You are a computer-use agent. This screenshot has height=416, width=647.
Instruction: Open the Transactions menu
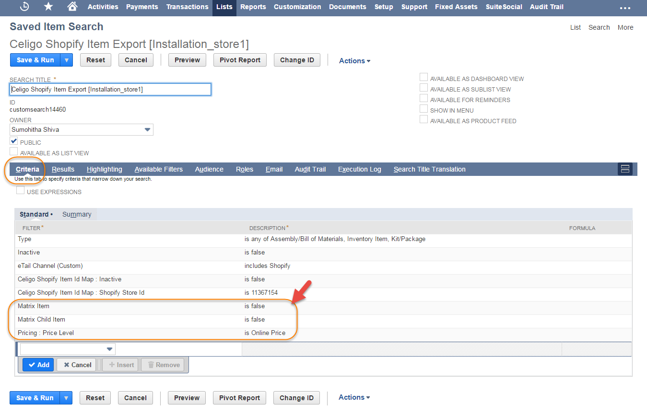pos(188,7)
